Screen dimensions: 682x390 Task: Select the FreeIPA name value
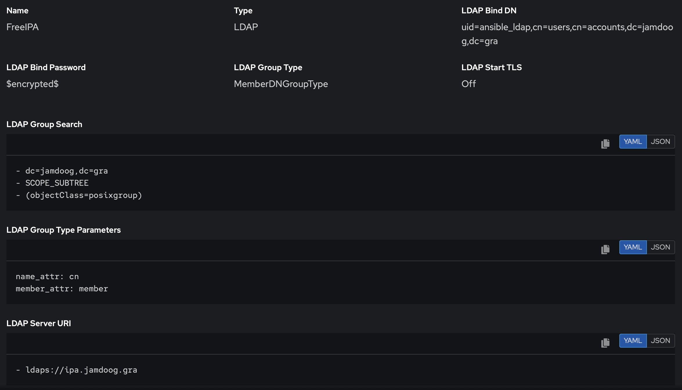point(23,27)
